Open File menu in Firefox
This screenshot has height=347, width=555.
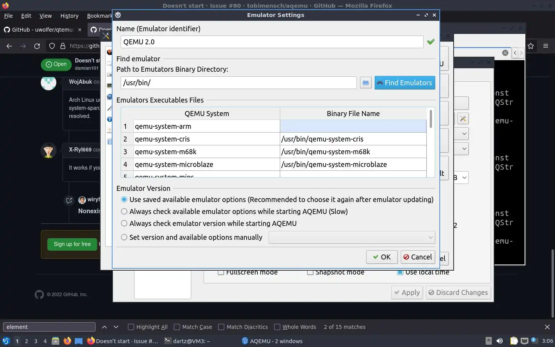8,16
